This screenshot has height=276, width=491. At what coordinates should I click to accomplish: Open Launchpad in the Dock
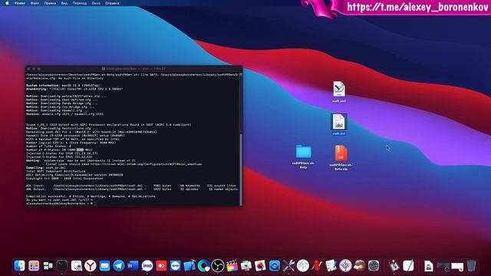(x=34, y=266)
